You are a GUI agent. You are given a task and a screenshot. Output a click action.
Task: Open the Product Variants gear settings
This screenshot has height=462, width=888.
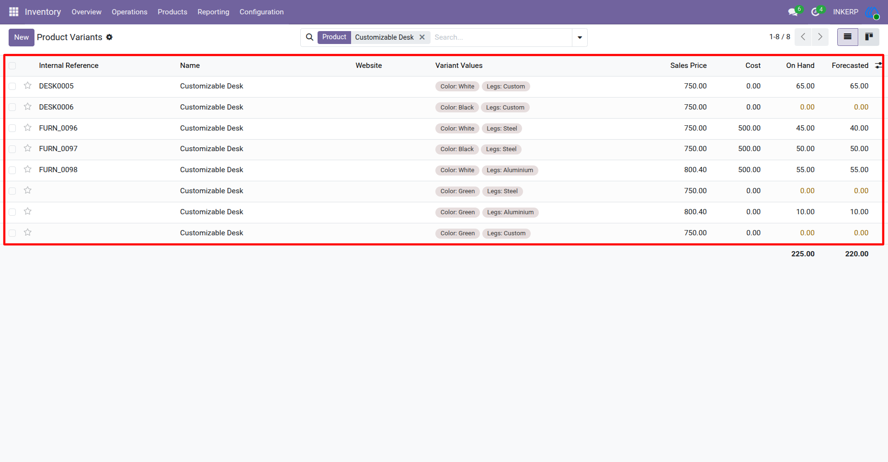point(109,37)
